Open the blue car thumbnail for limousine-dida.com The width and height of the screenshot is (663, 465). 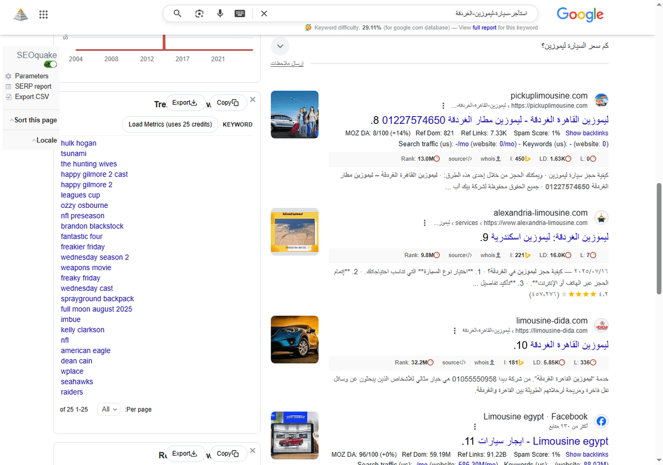[x=294, y=339]
